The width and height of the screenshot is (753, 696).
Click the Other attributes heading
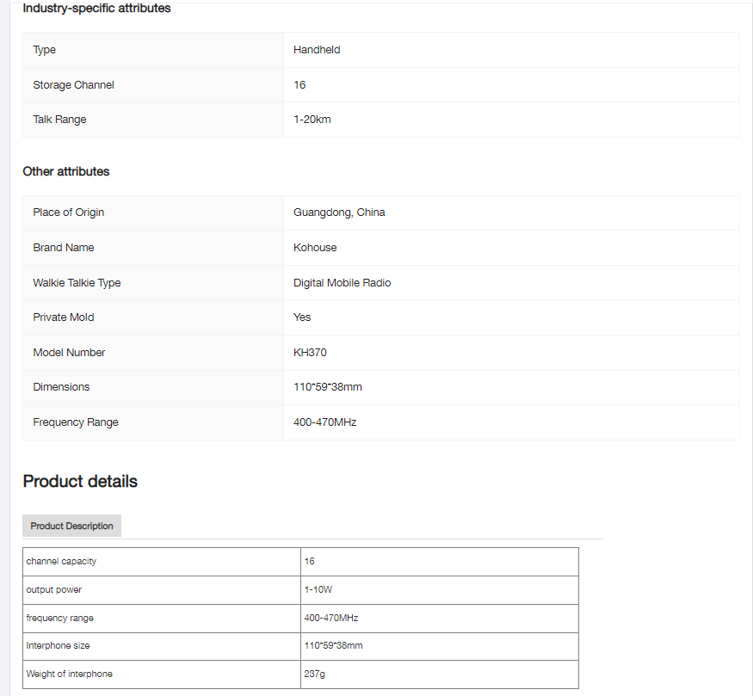click(66, 171)
